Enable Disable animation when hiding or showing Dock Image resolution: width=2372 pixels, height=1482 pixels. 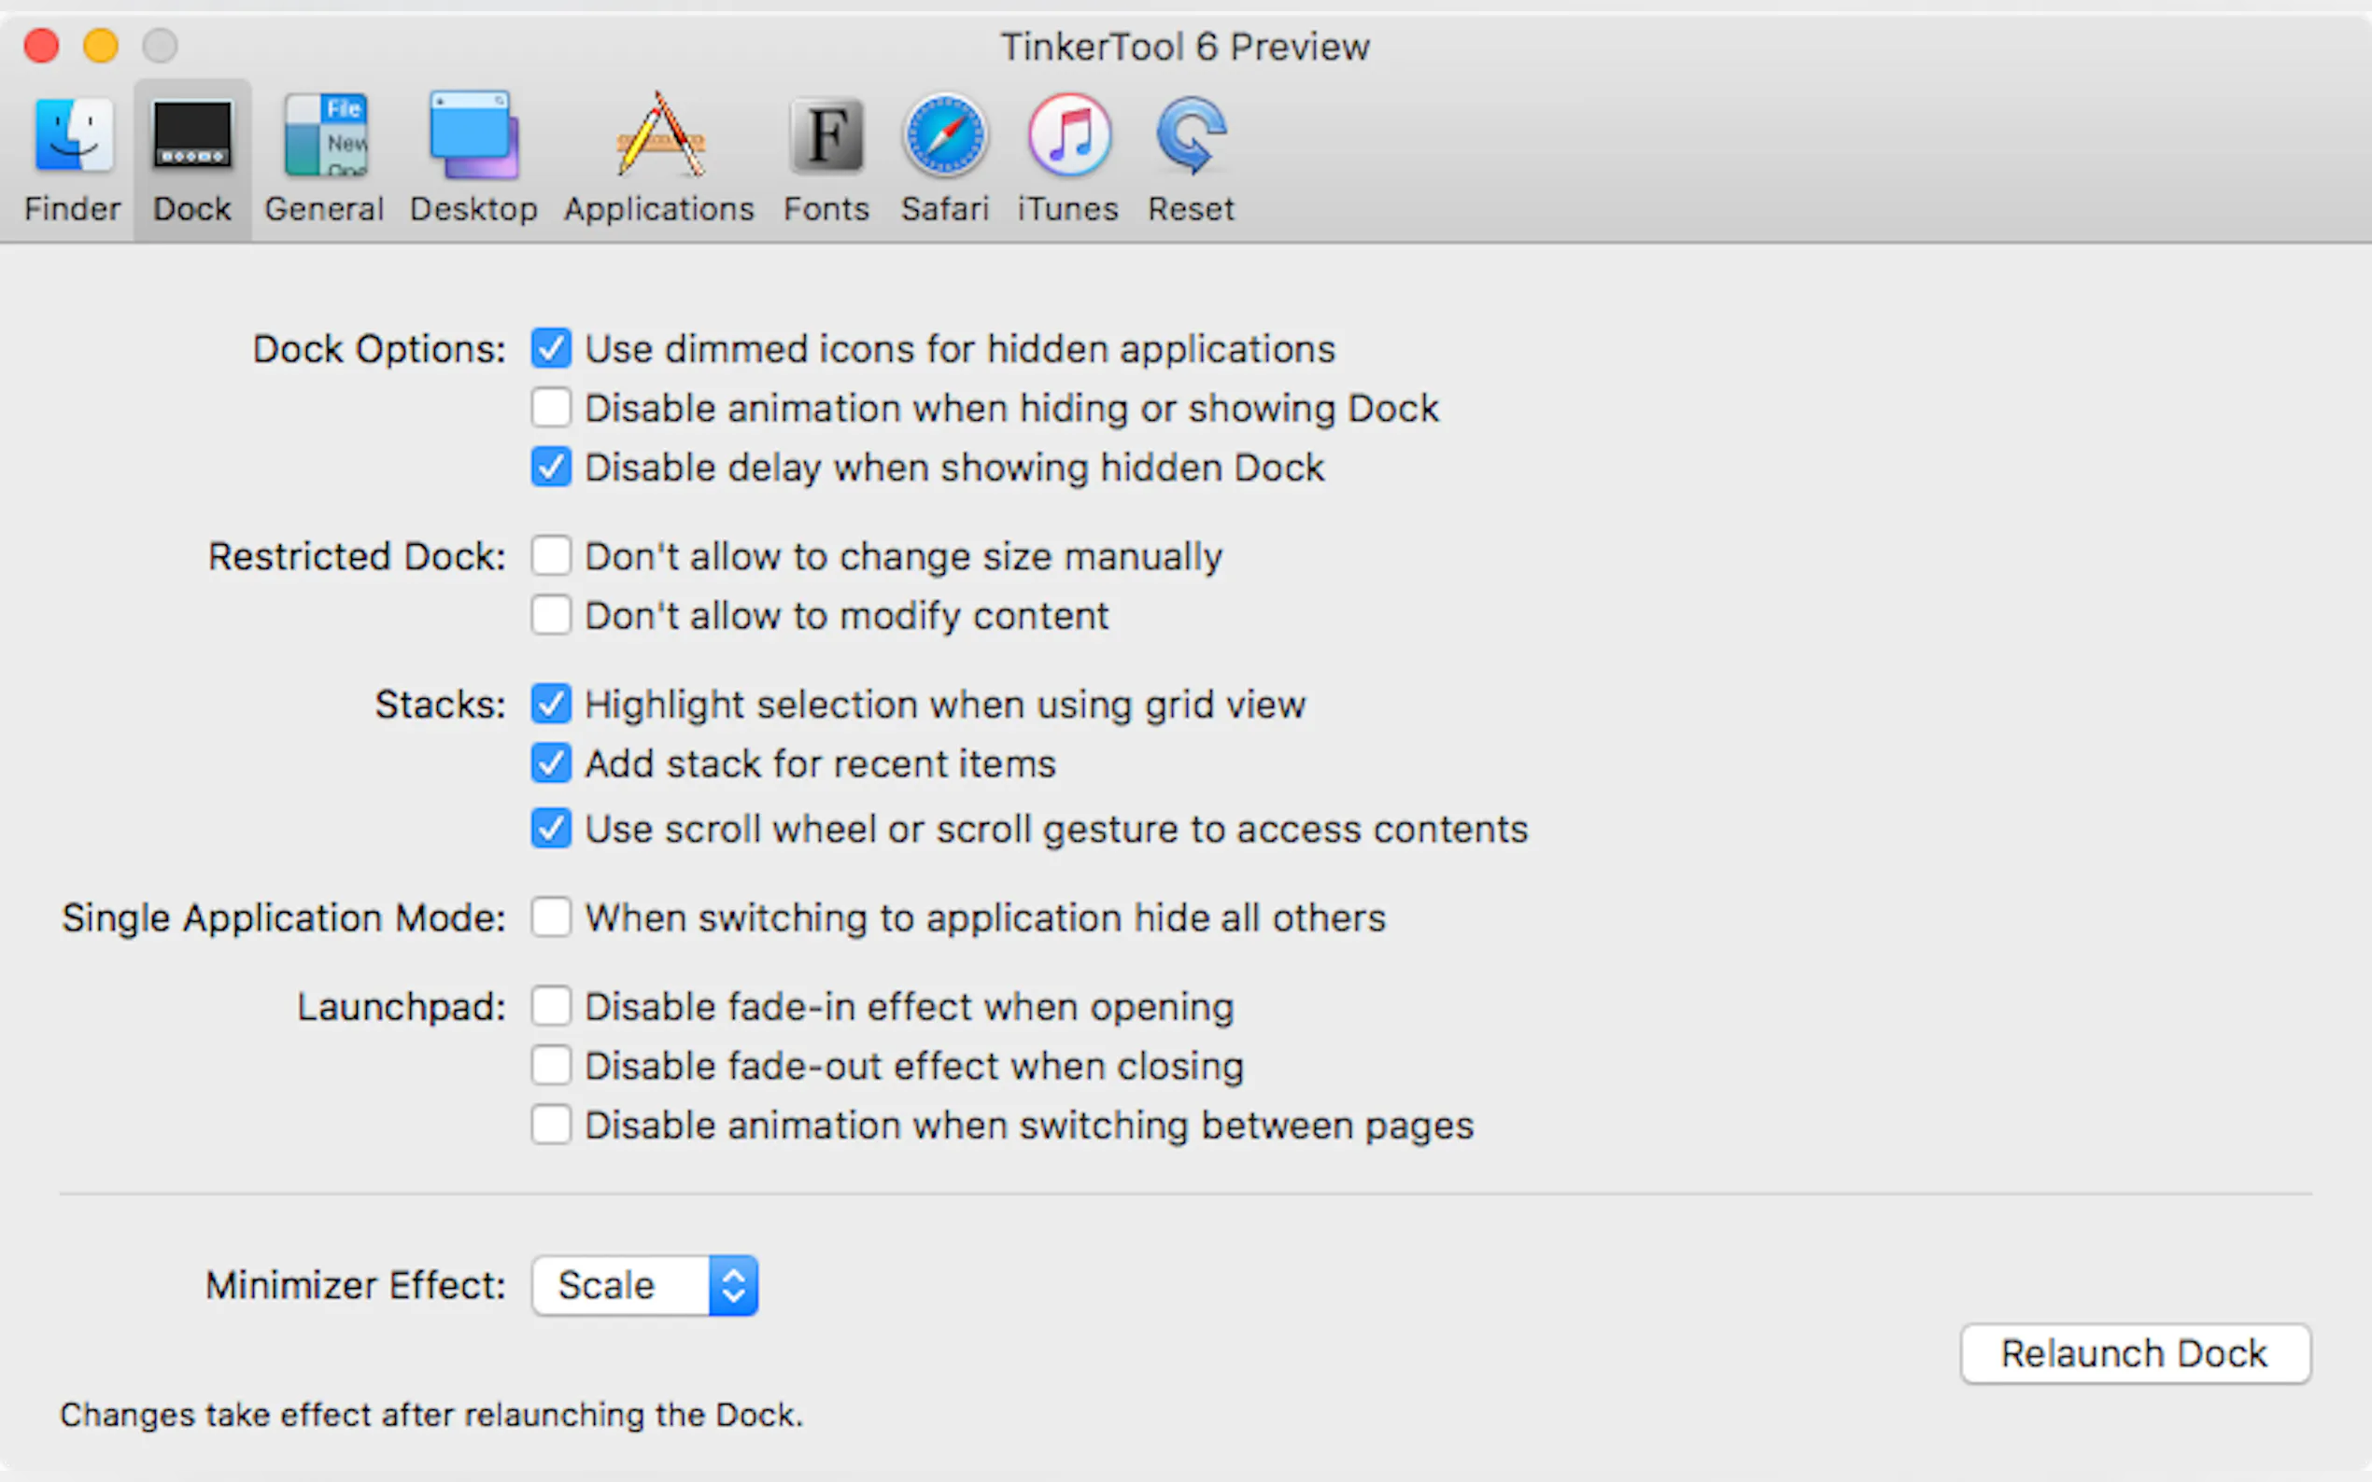[x=551, y=408]
